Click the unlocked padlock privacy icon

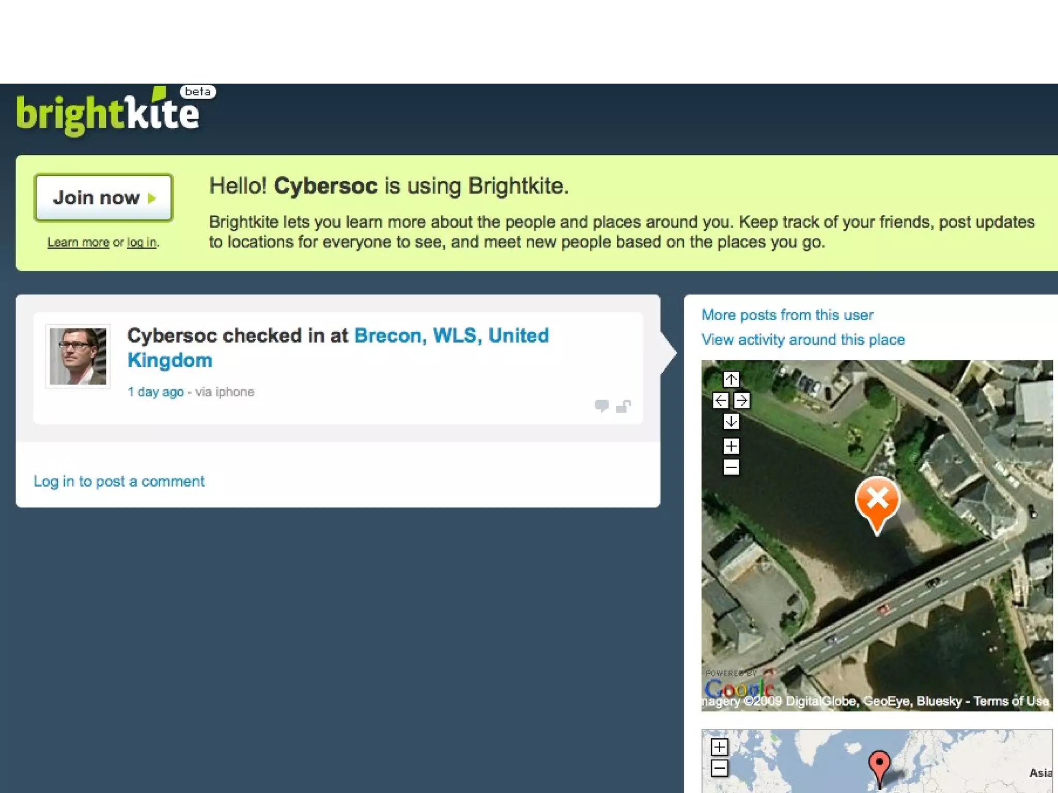pyautogui.click(x=623, y=406)
